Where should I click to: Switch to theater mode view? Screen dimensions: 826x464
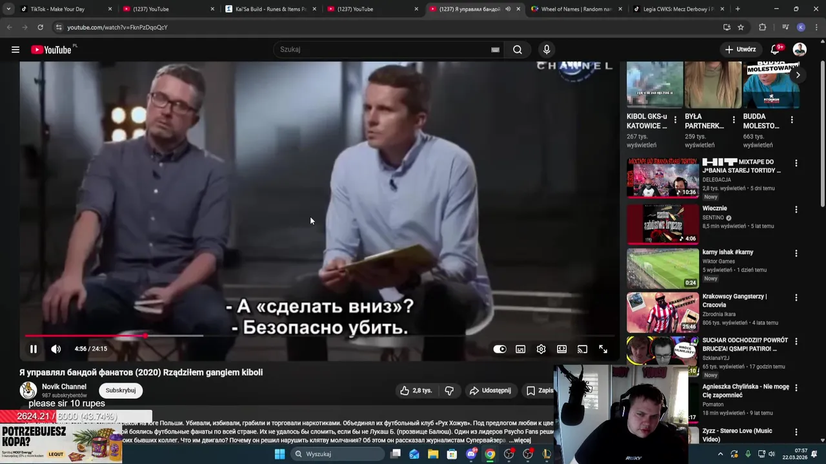coord(562,349)
